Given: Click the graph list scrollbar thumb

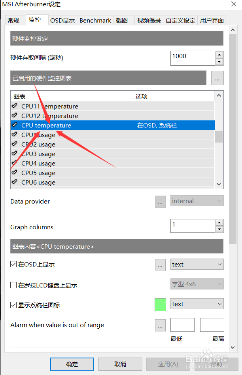Looking at the screenshot, I should pyautogui.click(x=219, y=137).
